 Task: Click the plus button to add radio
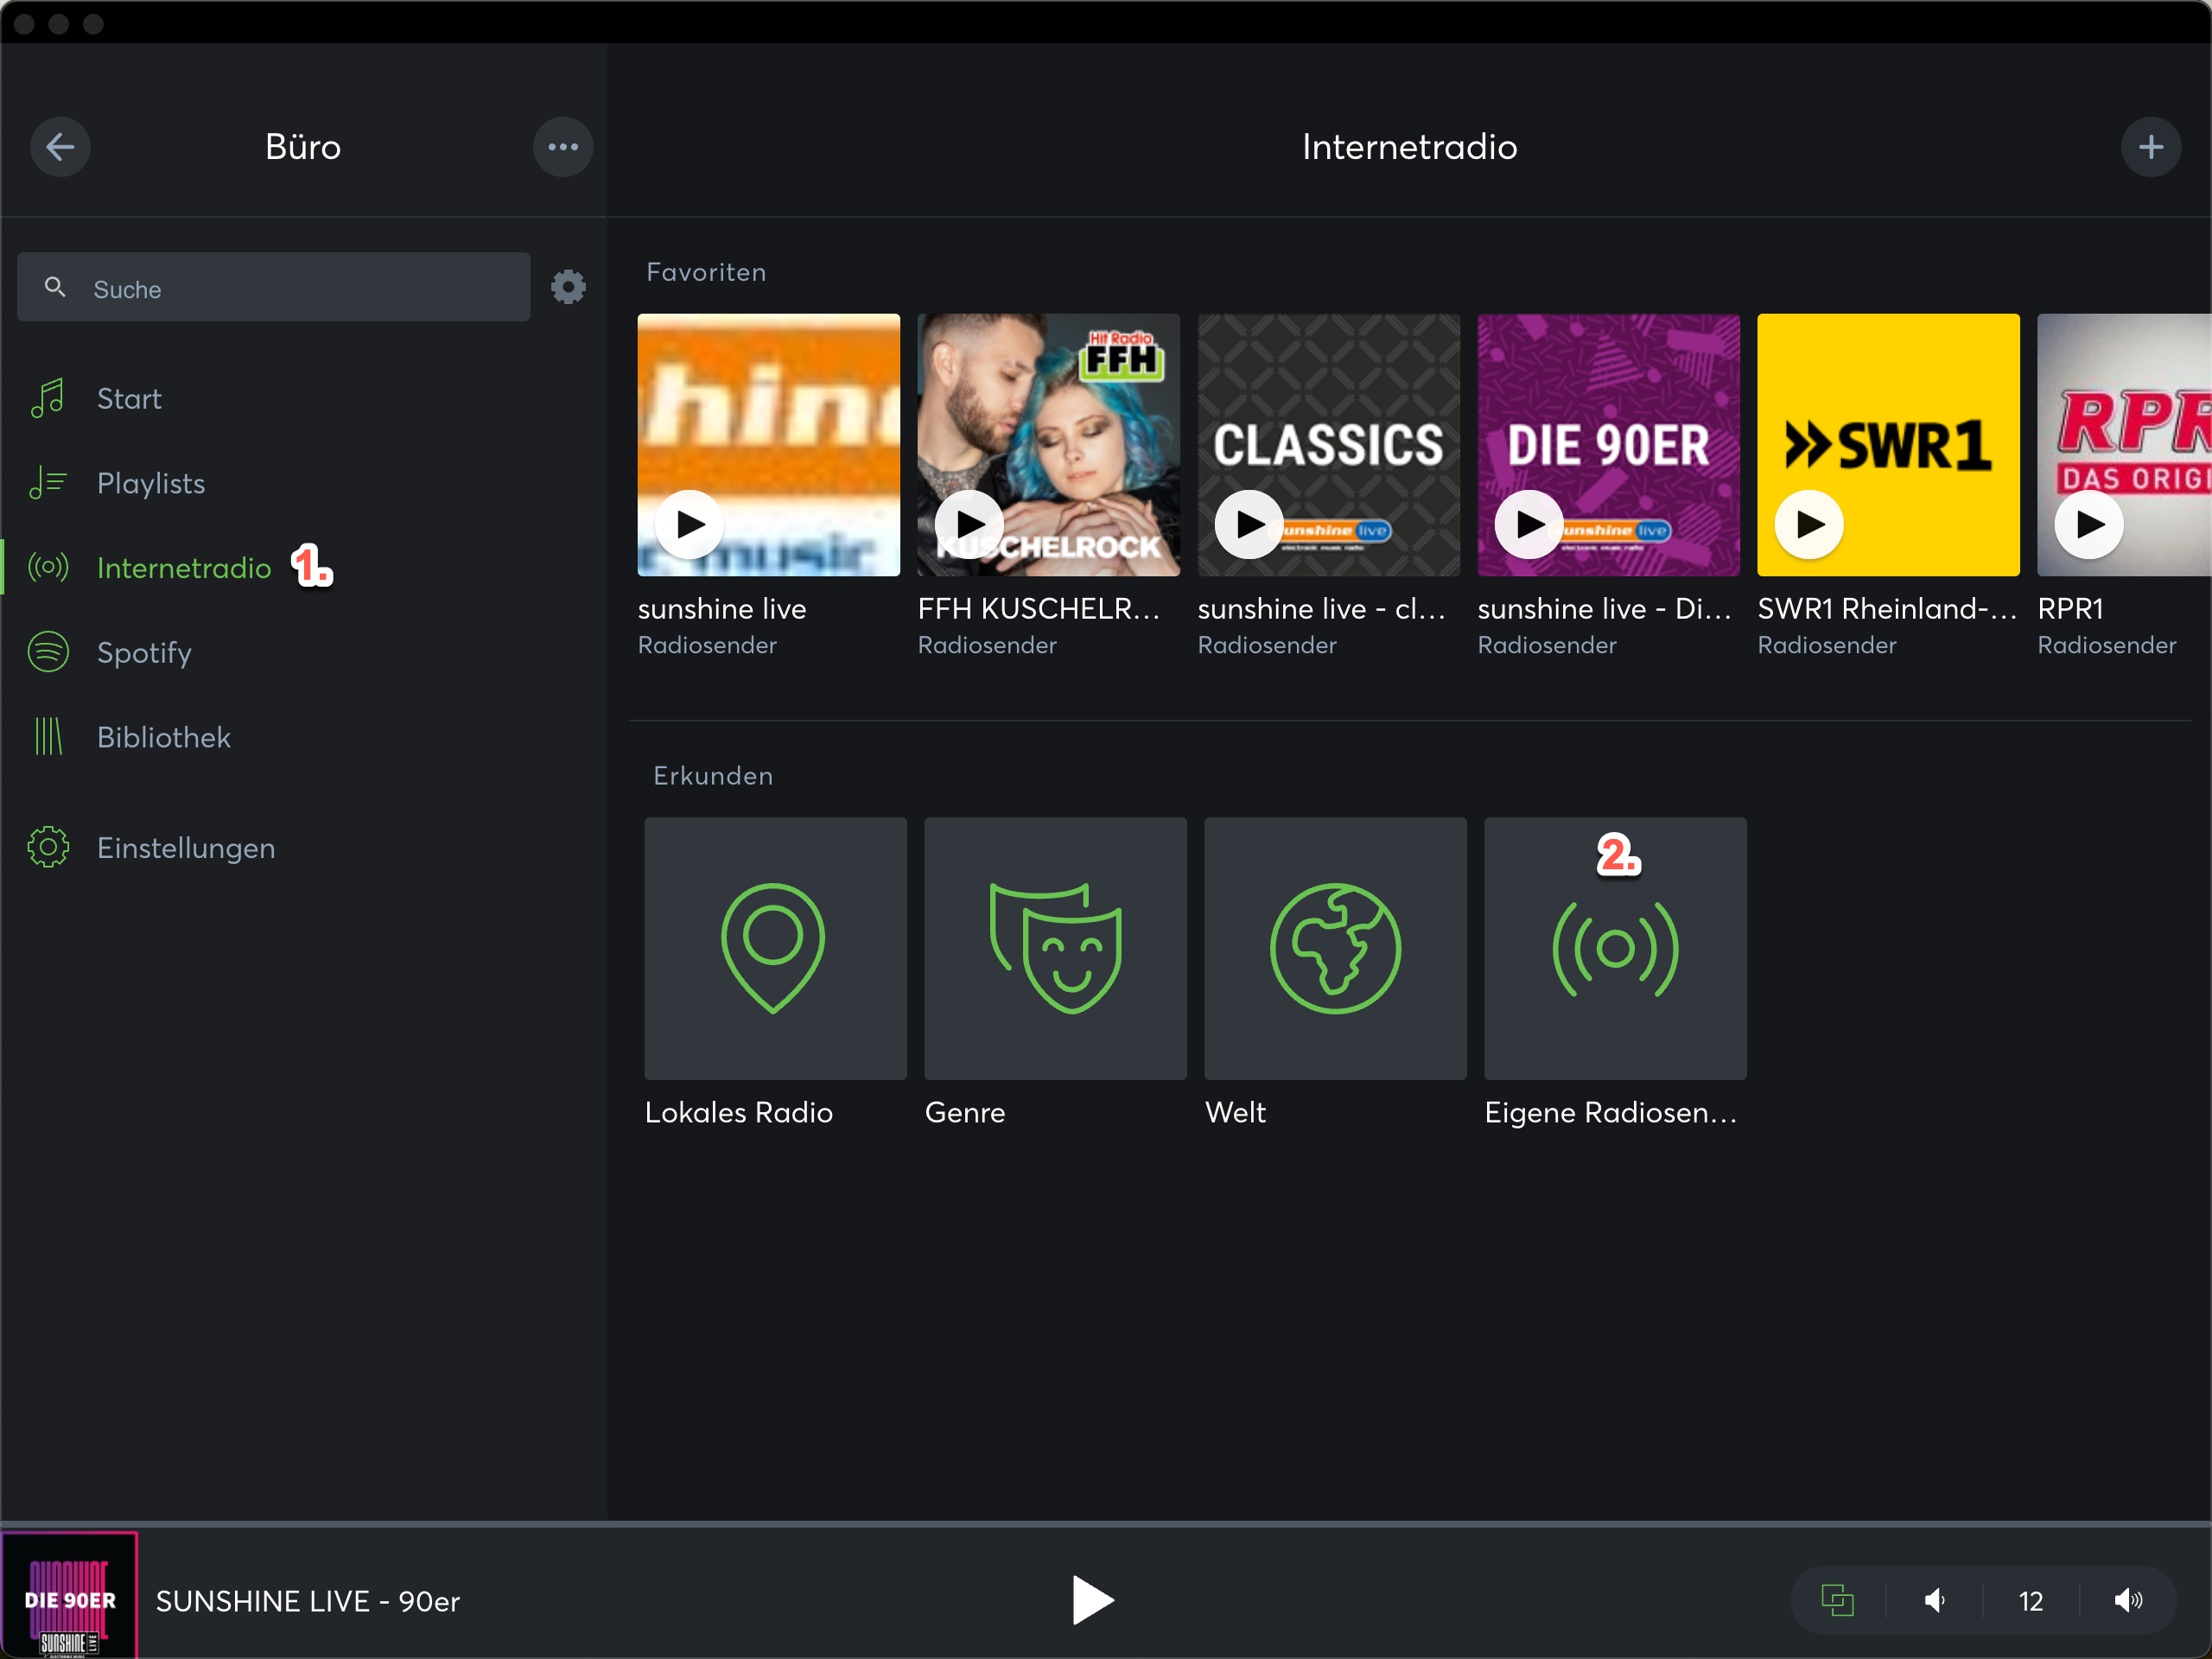click(2150, 147)
